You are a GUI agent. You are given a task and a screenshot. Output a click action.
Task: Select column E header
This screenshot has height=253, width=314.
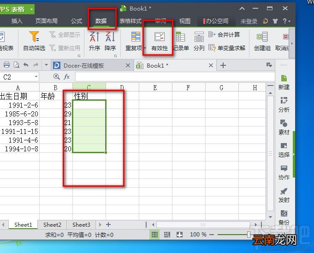(155, 87)
